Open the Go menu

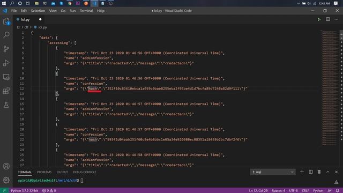pyautogui.click(x=63, y=11)
